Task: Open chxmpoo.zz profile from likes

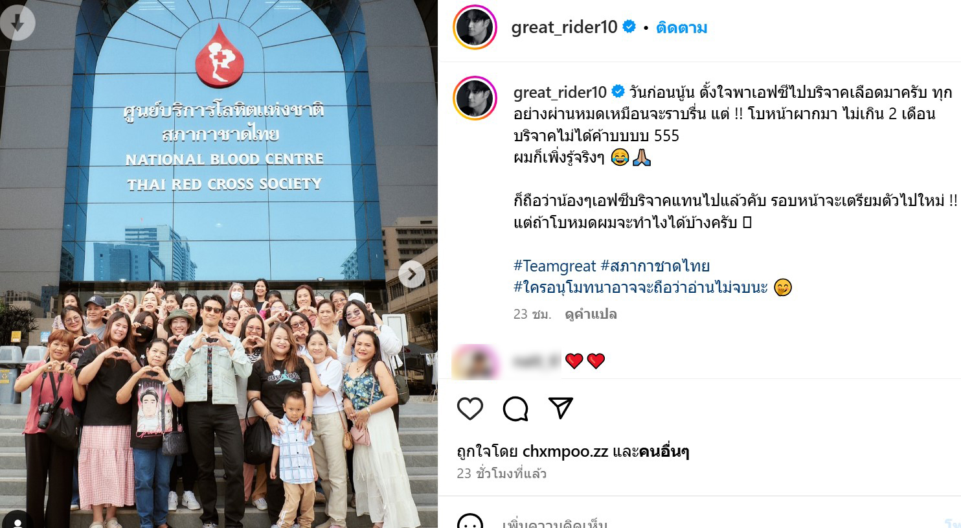Action: (565, 452)
